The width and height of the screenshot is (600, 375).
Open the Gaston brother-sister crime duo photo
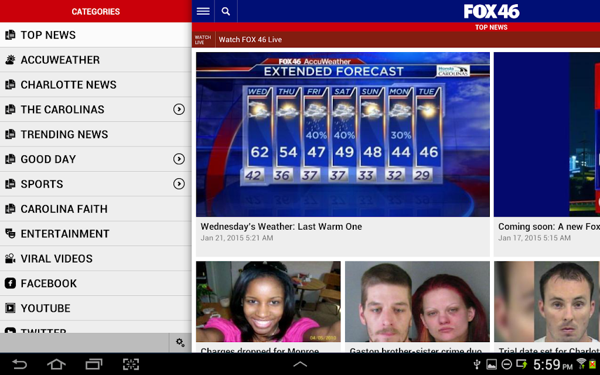(x=417, y=302)
